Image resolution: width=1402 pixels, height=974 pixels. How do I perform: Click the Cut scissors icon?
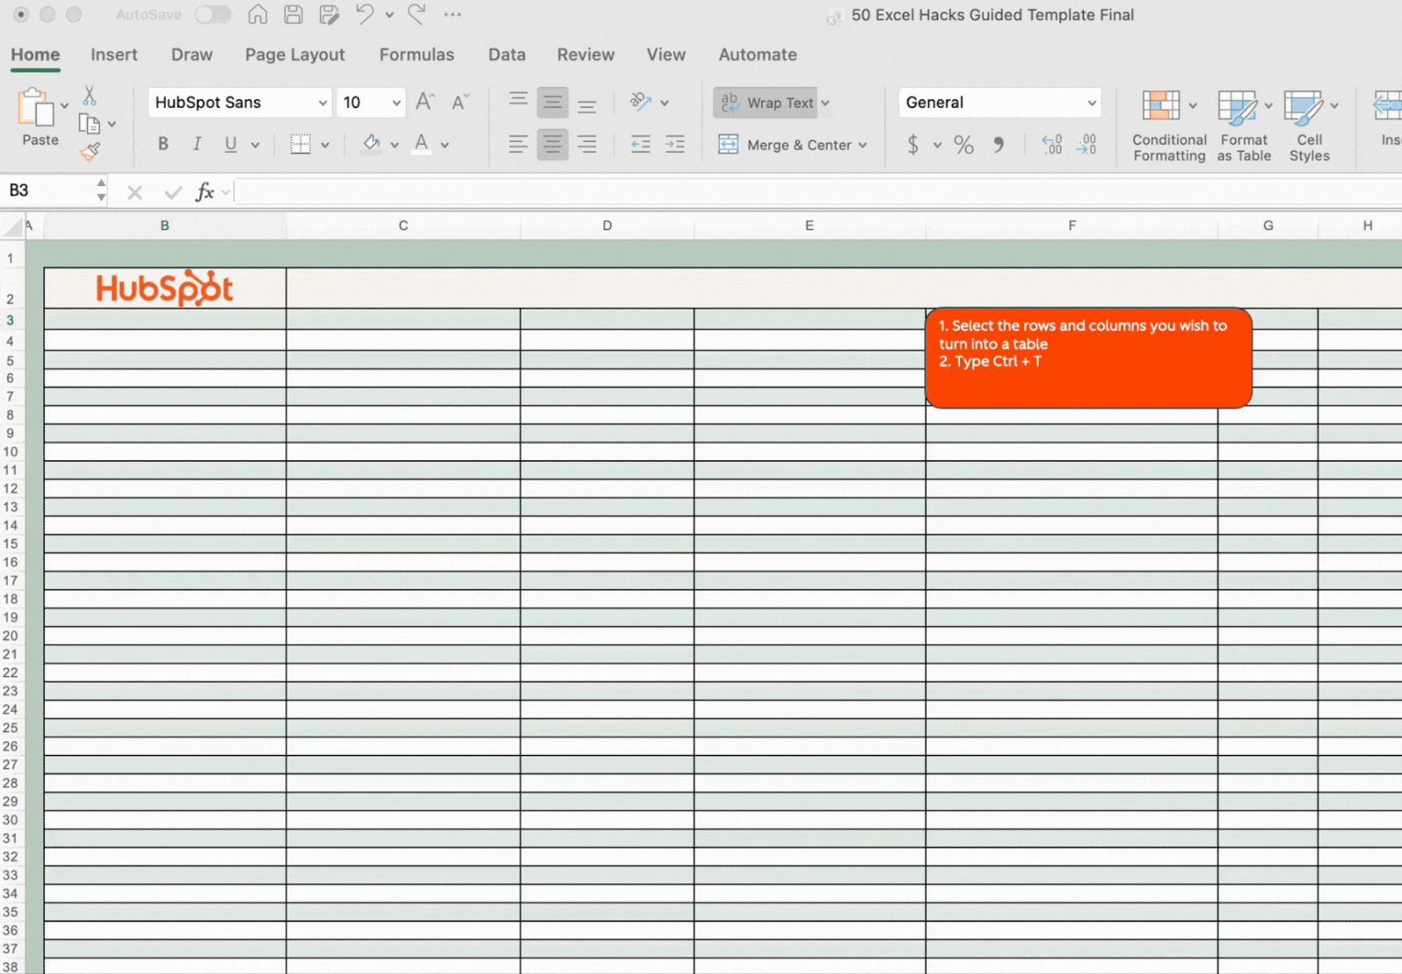tap(89, 96)
